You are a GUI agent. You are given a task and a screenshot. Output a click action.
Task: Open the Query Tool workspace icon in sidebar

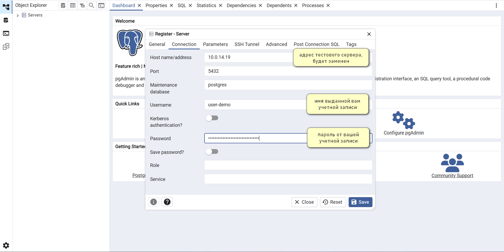(6, 20)
